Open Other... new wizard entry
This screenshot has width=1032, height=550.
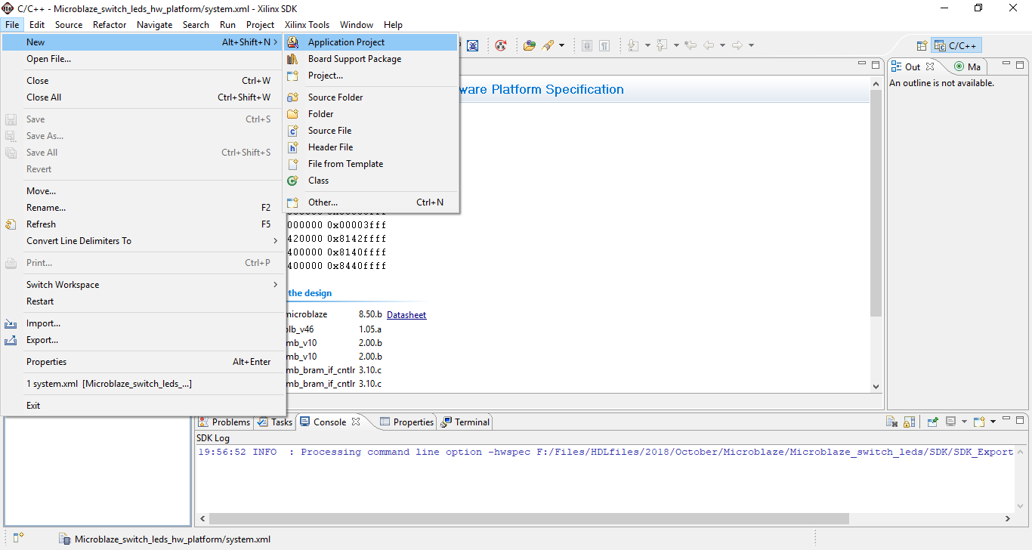click(370, 202)
